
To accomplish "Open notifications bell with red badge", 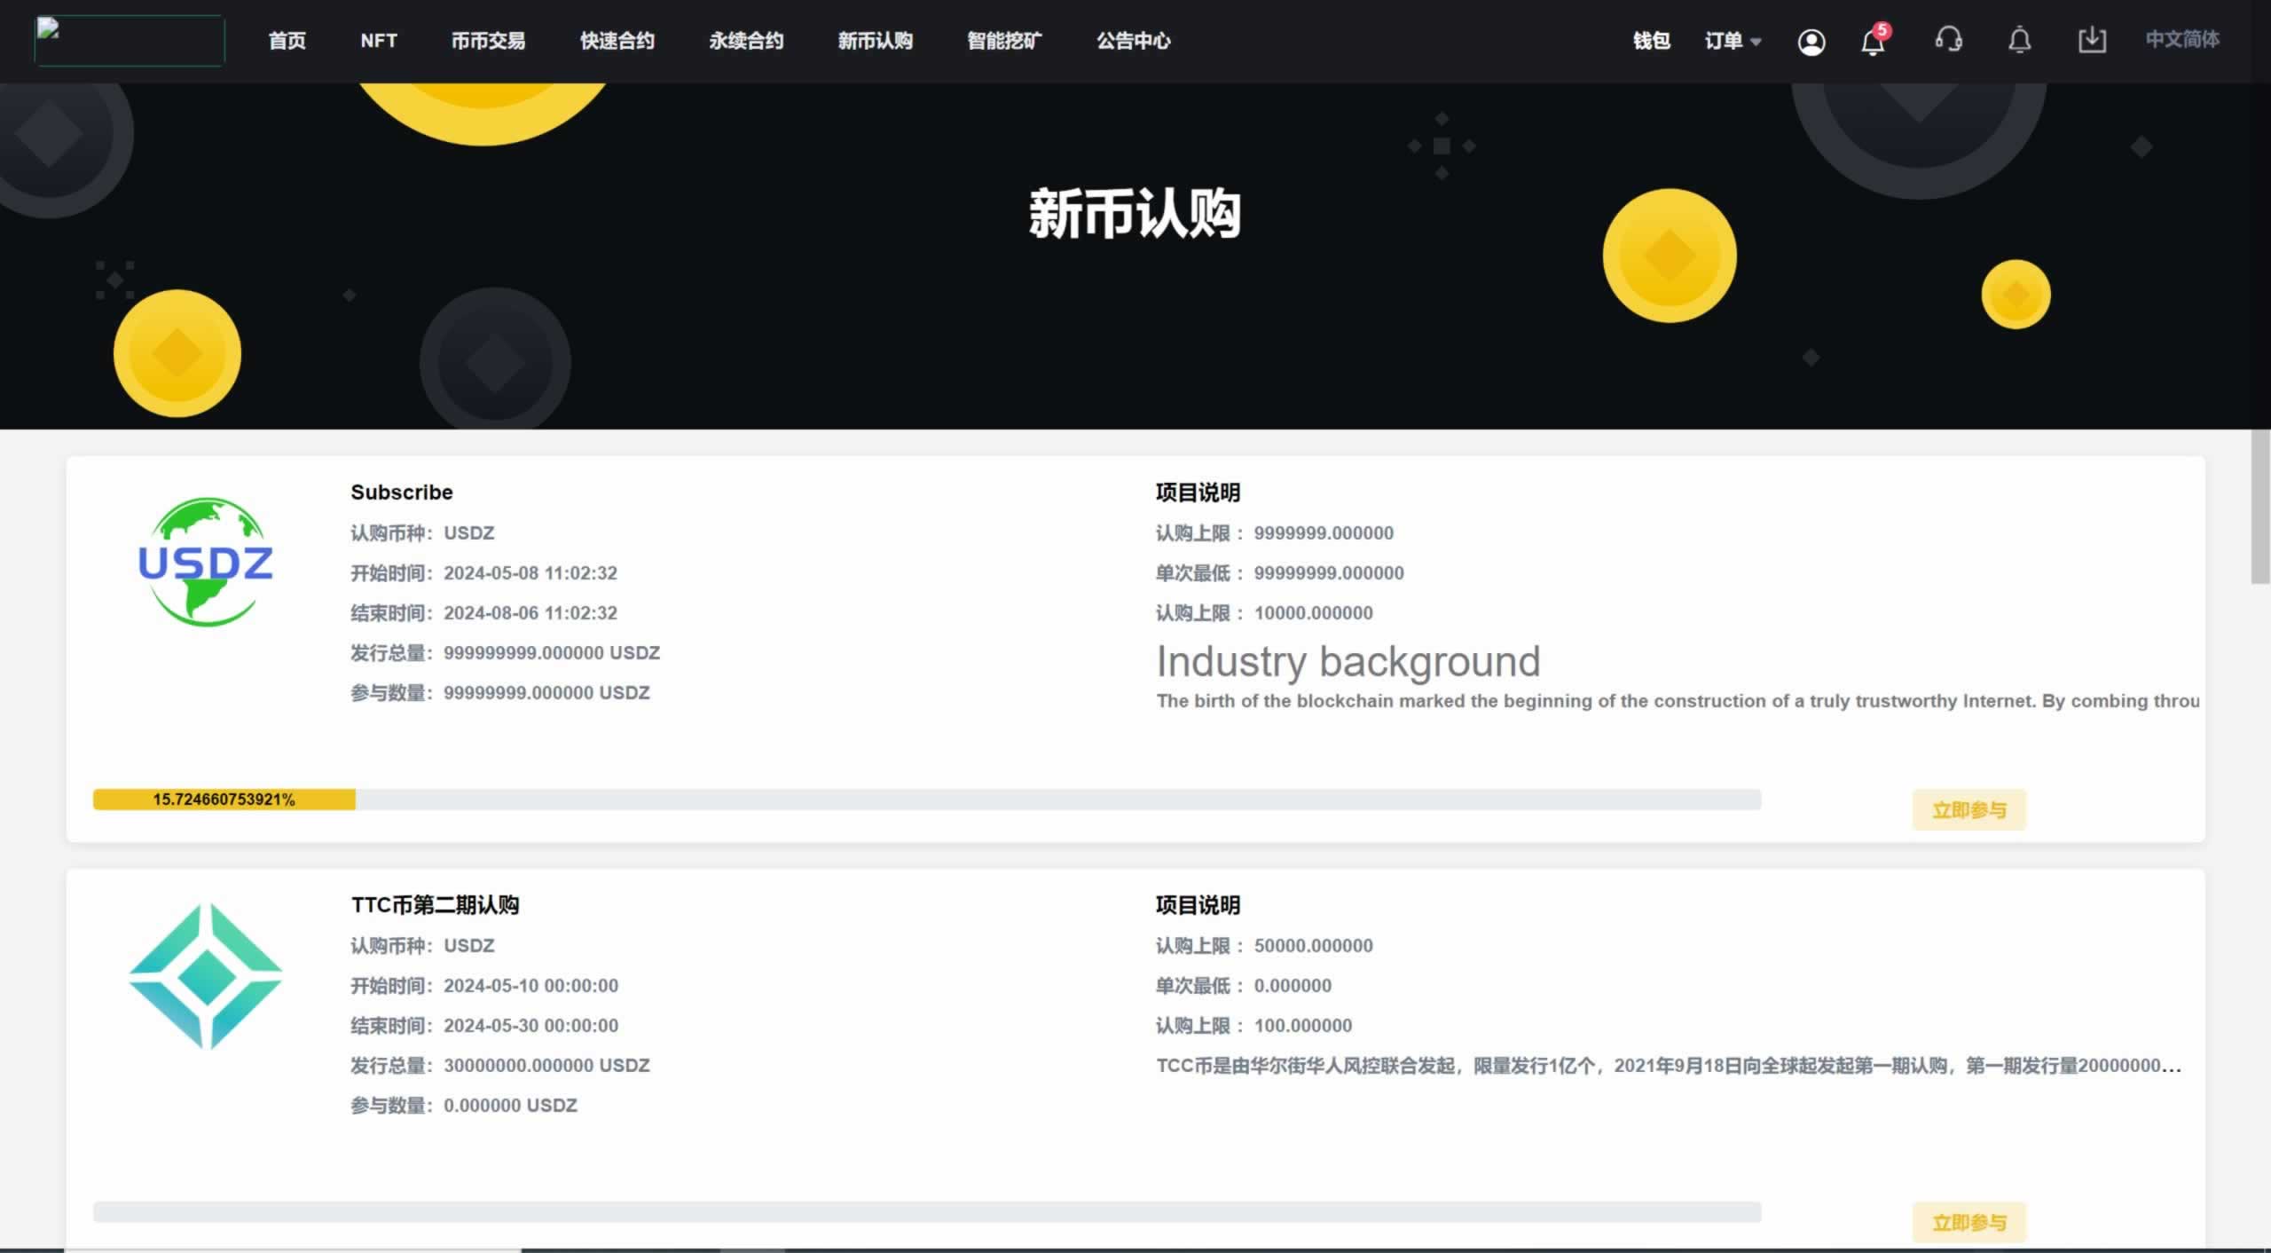I will coord(1872,41).
